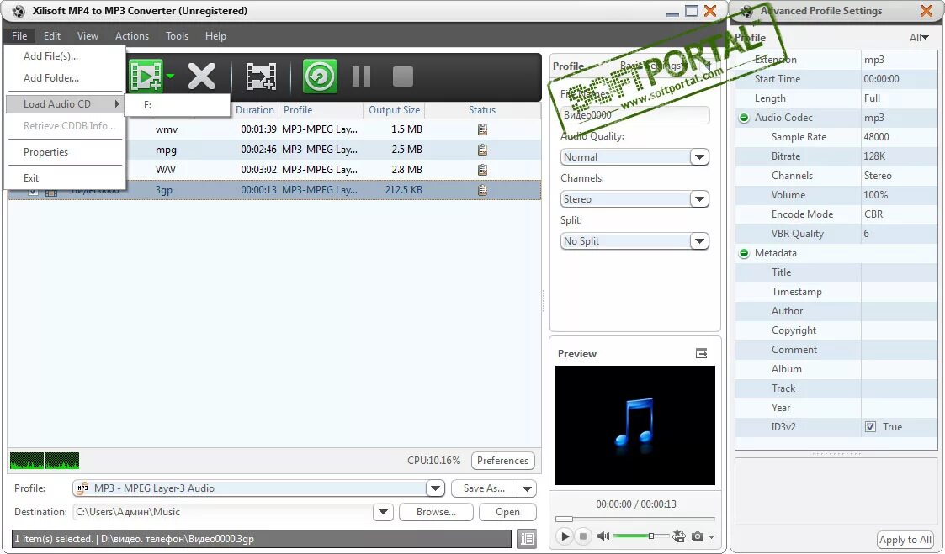
Task: Start conversion with the green Convert button
Action: click(x=320, y=76)
